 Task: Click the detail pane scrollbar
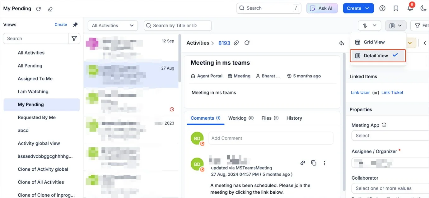[x=344, y=121]
